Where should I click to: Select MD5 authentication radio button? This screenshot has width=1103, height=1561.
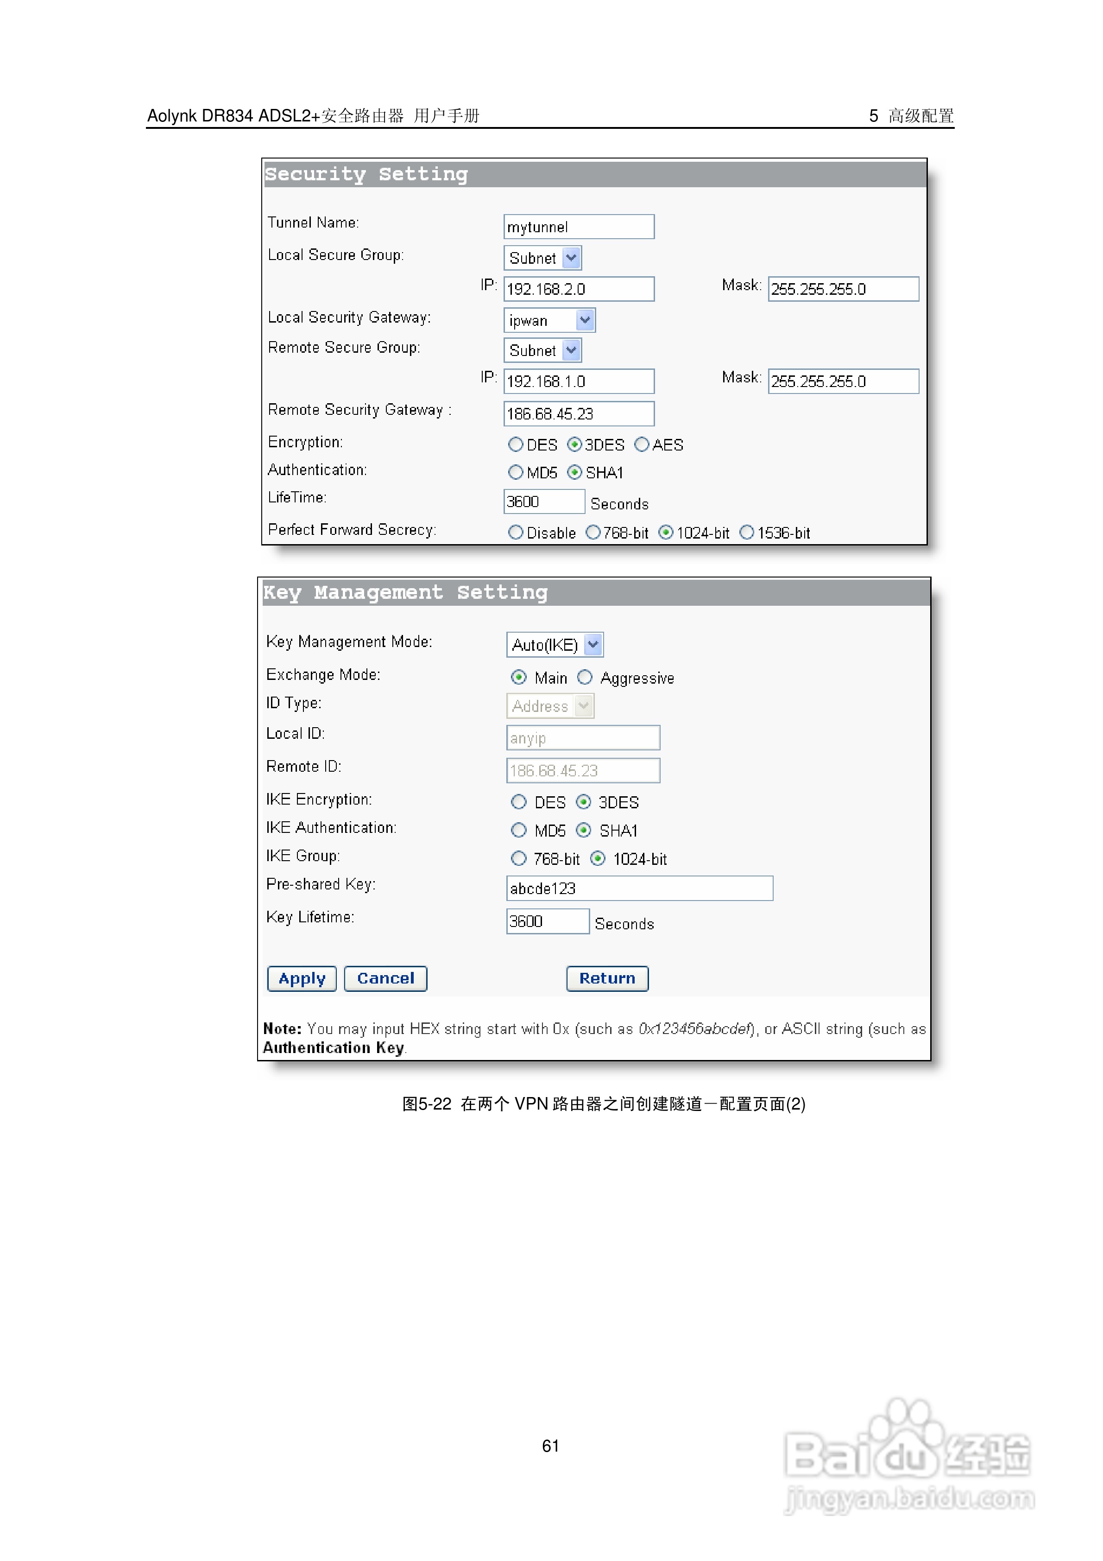click(x=516, y=472)
